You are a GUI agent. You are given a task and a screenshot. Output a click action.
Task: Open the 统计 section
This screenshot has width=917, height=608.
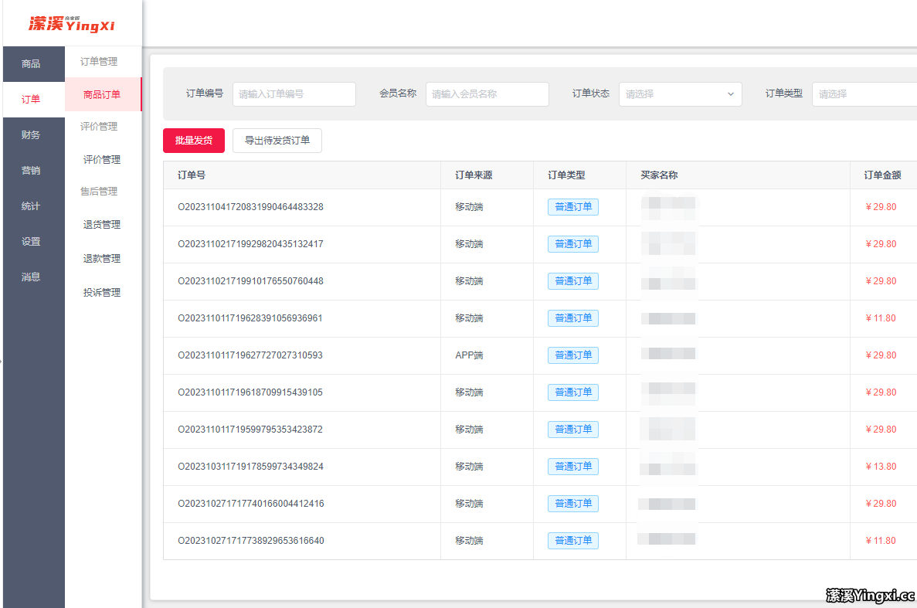click(x=31, y=205)
